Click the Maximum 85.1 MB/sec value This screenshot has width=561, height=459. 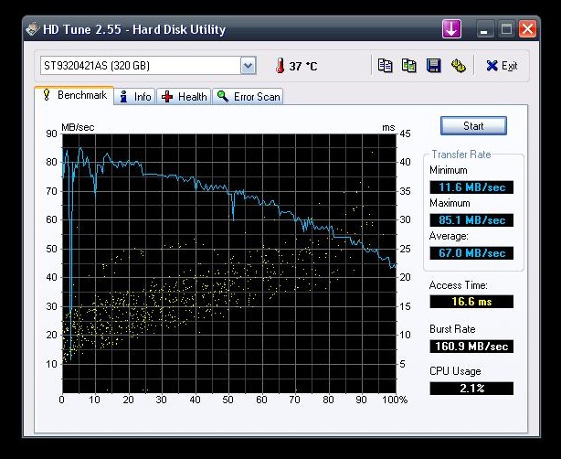click(471, 220)
